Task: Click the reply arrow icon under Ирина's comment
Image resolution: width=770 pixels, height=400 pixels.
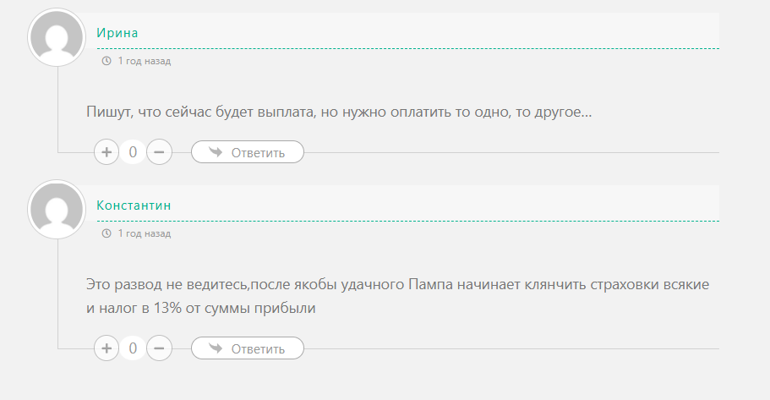Action: click(216, 152)
